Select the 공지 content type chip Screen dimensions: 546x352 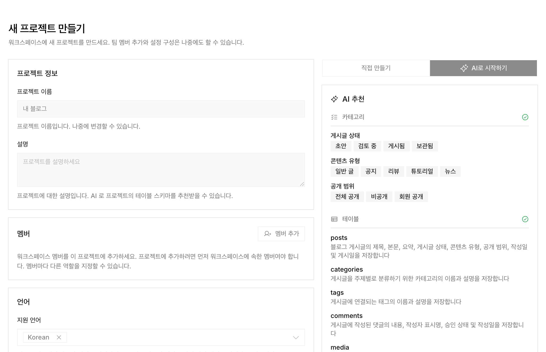pos(371,171)
